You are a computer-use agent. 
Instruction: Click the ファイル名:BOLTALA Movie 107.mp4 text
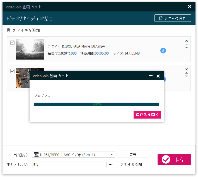pos(76,46)
